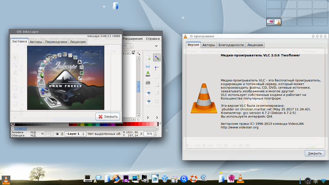This screenshot has height=185, width=329.
Task: Click the zoom percentage stepper arrows
Action: (155, 134)
